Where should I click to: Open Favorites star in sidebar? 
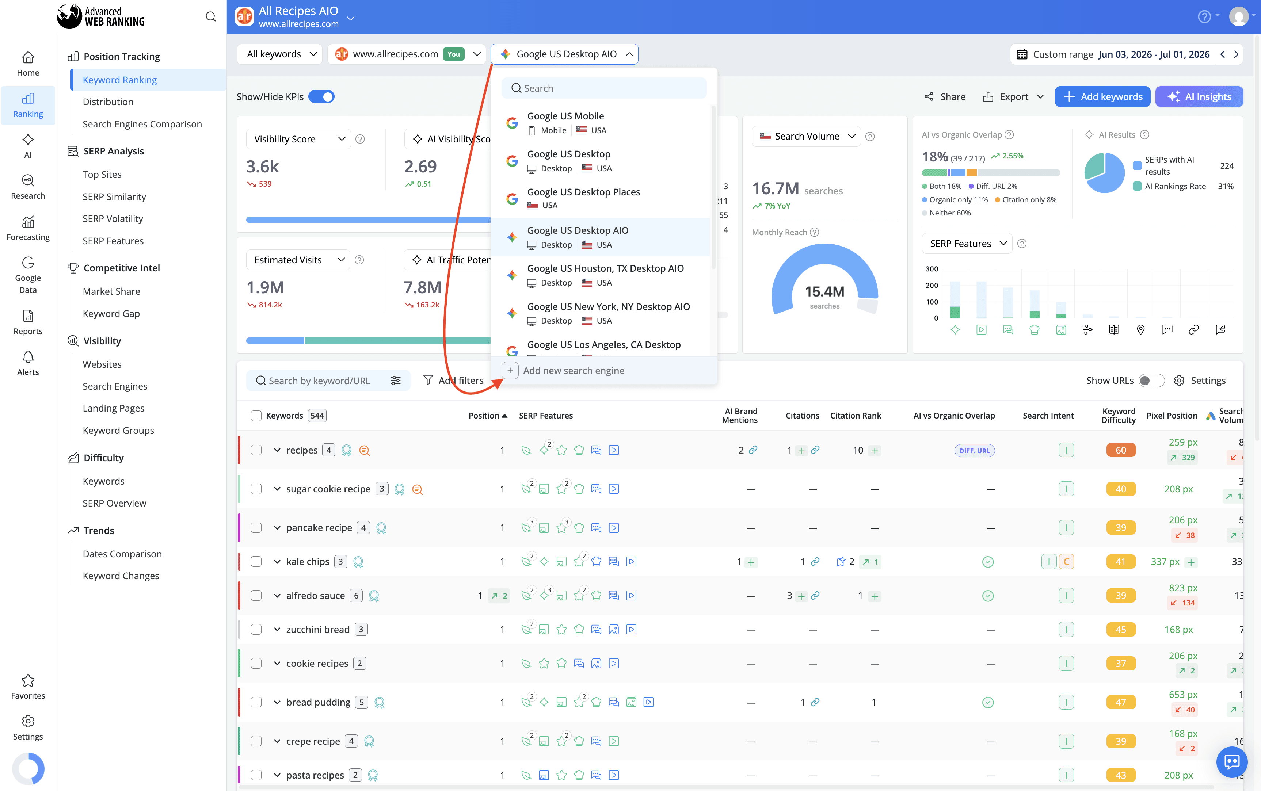[28, 686]
